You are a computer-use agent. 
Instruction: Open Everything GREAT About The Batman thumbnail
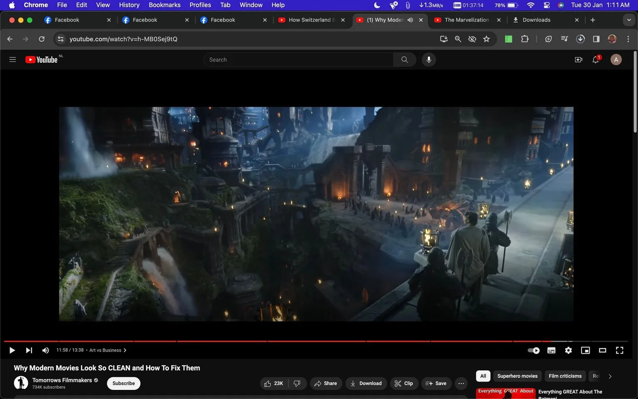(x=505, y=394)
